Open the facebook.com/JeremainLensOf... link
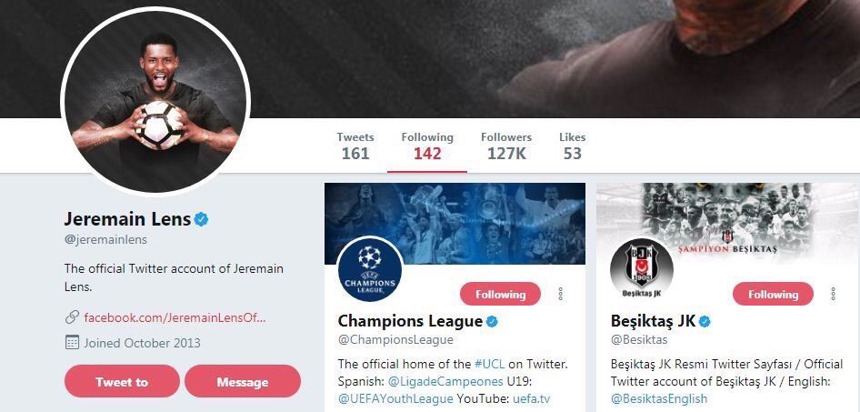The height and width of the screenshot is (412, 860). pos(175,318)
